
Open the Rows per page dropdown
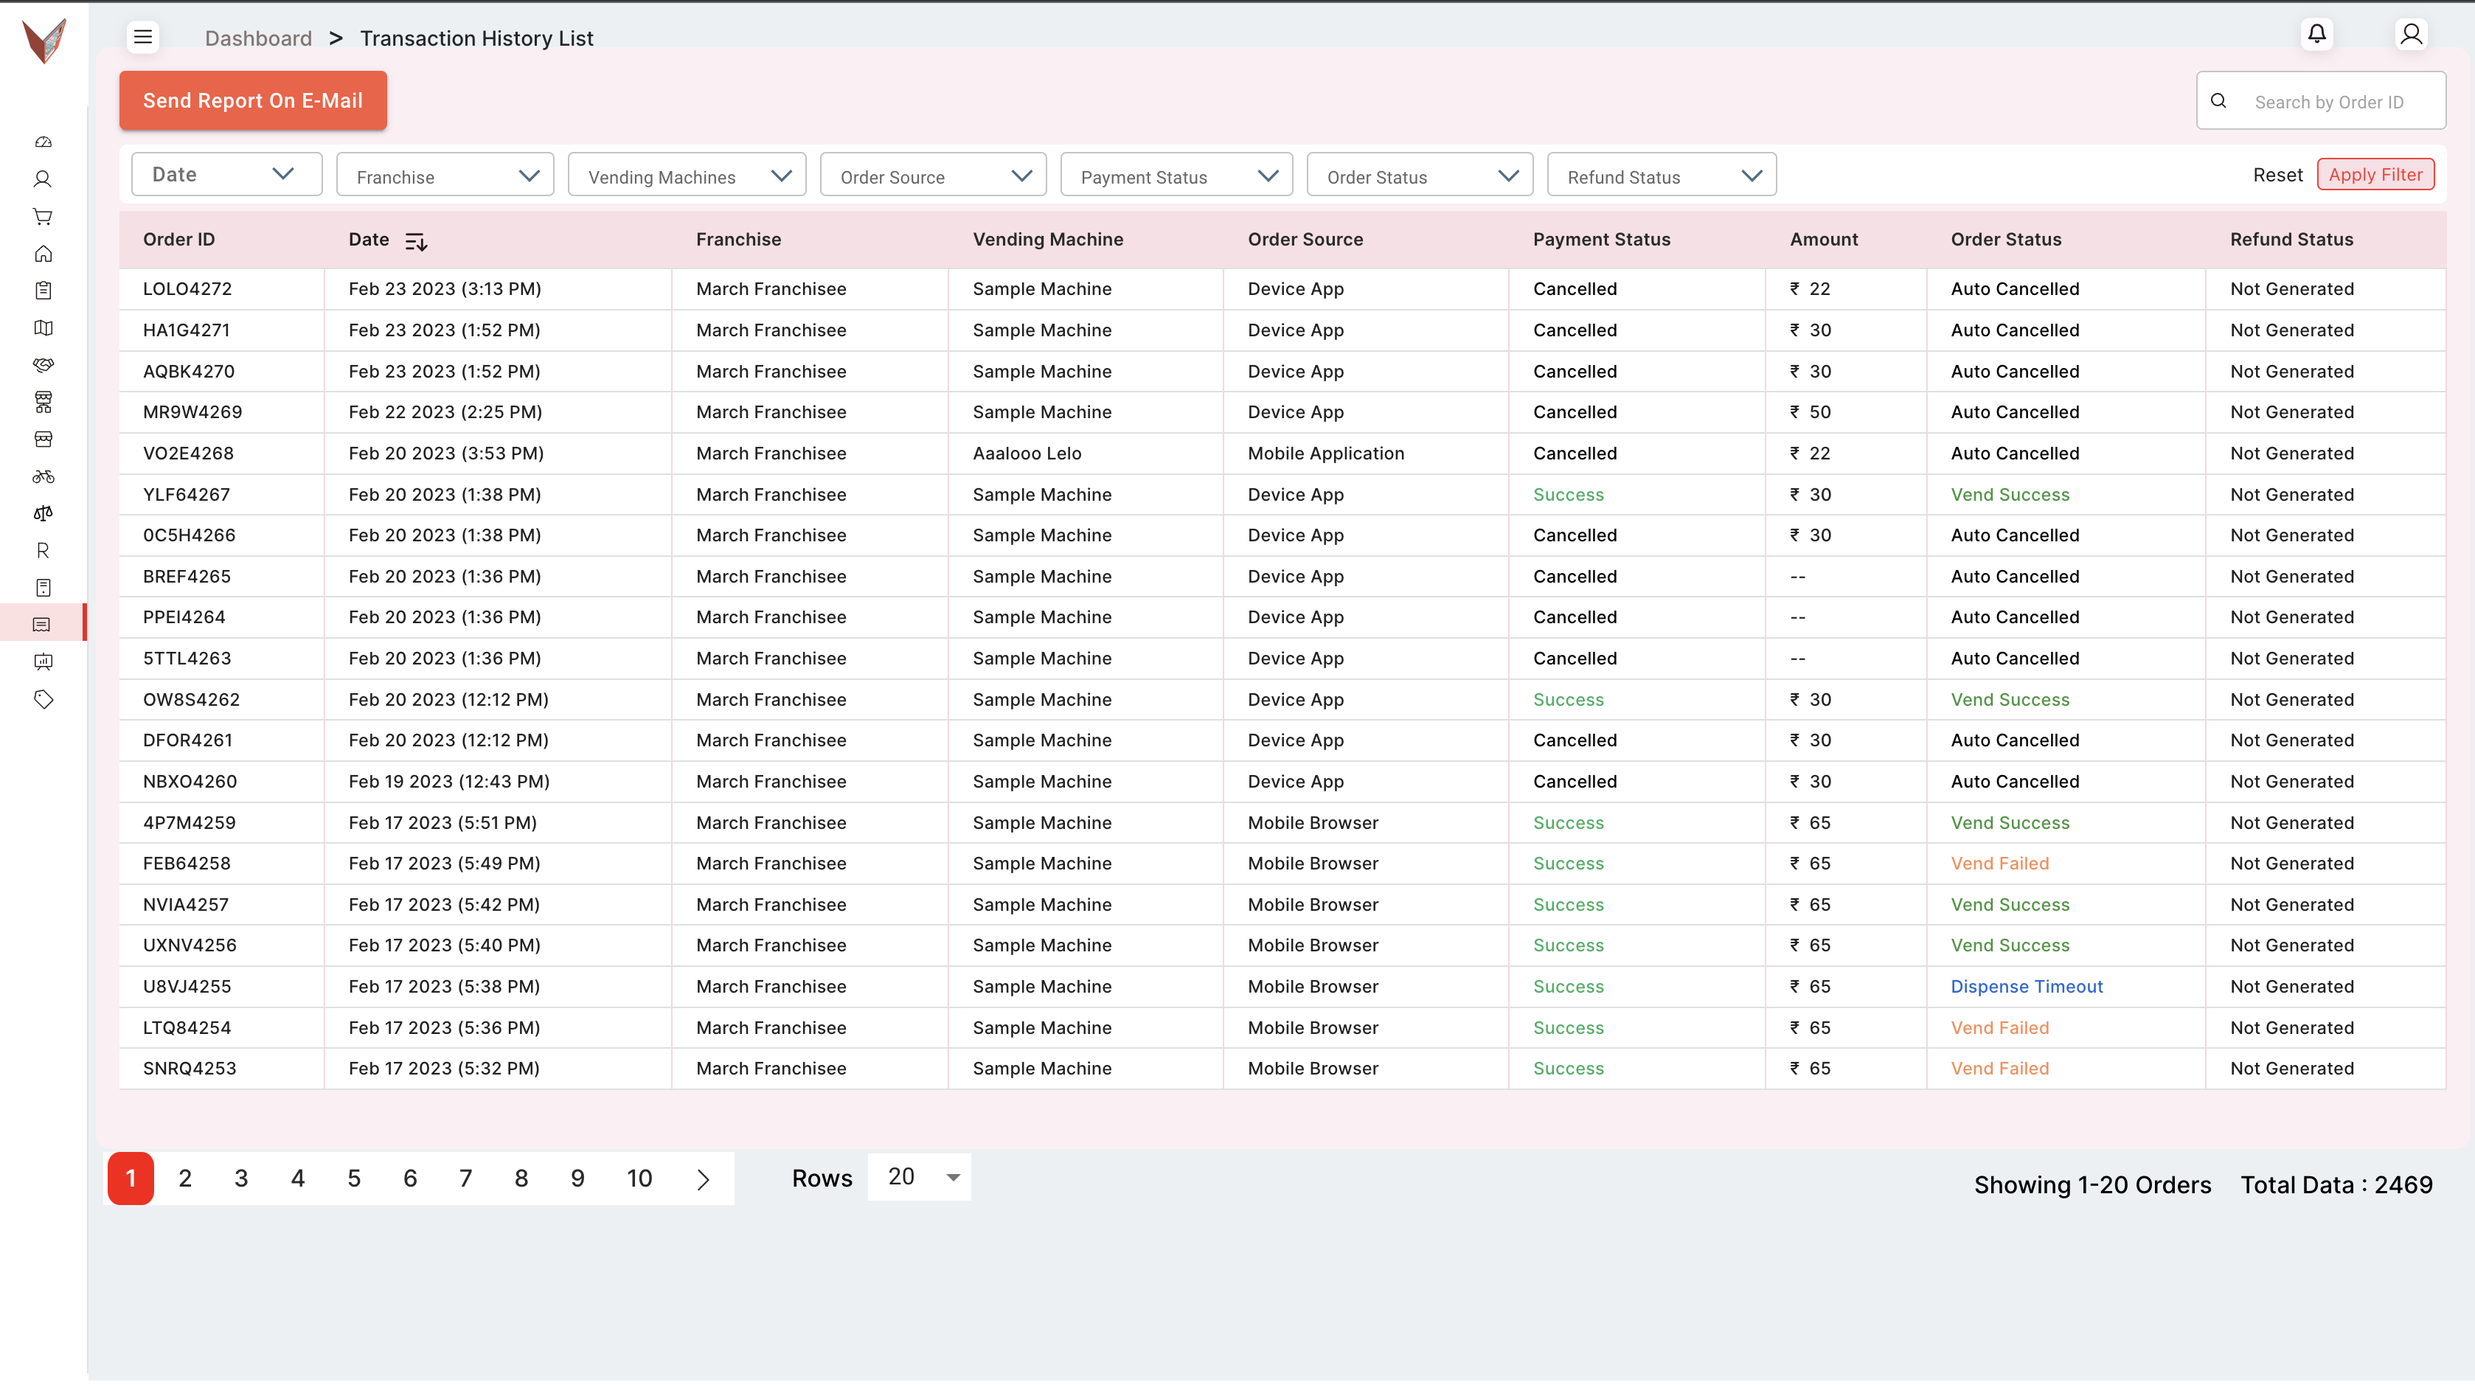pyautogui.click(x=920, y=1178)
